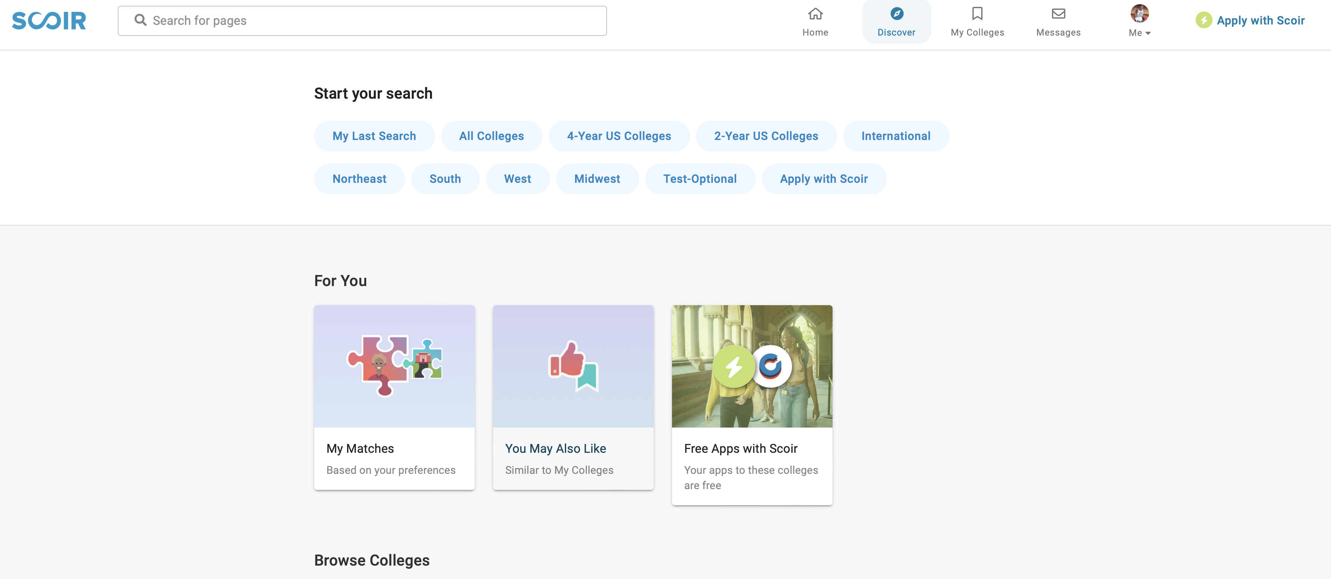The height and width of the screenshot is (579, 1331).
Task: Click 'Based on your preferences' text
Action: pos(391,470)
